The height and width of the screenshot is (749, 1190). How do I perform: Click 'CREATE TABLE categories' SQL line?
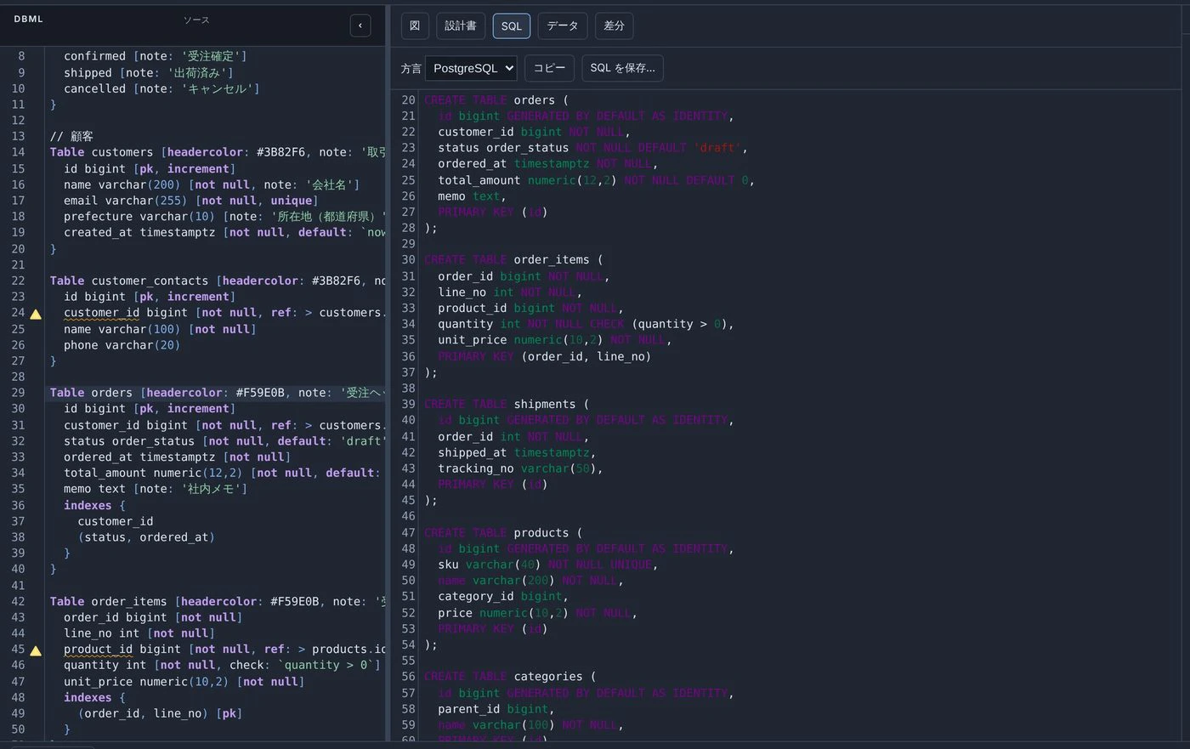tap(510, 677)
